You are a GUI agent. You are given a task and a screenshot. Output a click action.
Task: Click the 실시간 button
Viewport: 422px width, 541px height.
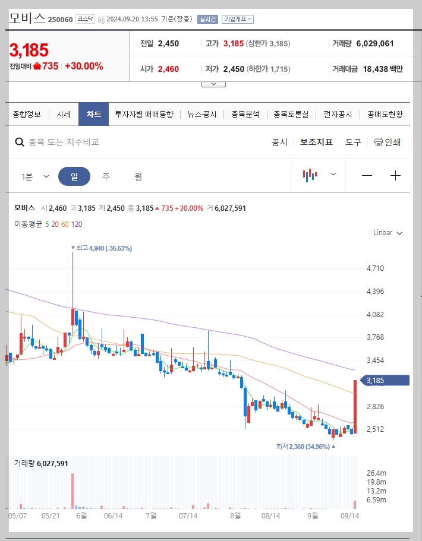point(207,19)
